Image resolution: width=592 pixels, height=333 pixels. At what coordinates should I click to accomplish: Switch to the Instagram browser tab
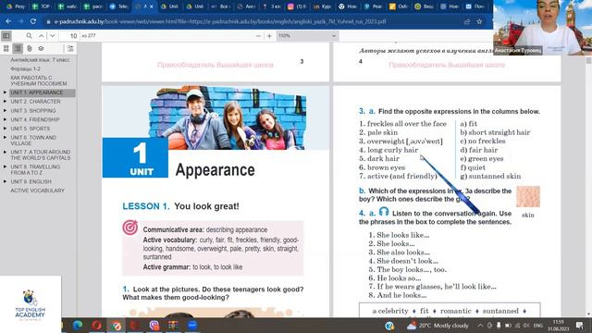point(297,6)
